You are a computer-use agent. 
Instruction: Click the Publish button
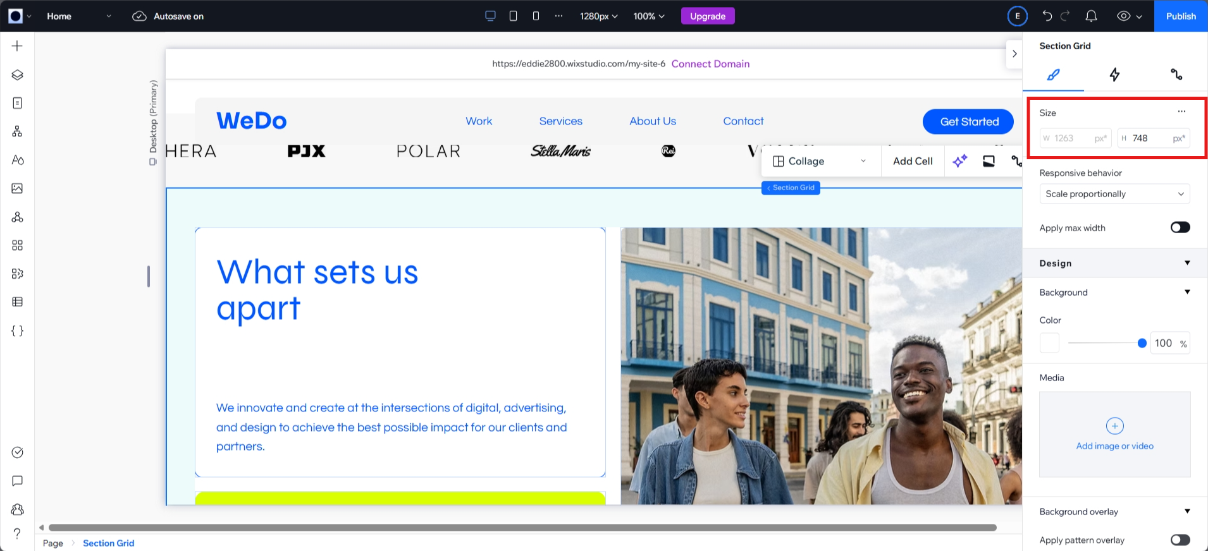click(x=1181, y=16)
